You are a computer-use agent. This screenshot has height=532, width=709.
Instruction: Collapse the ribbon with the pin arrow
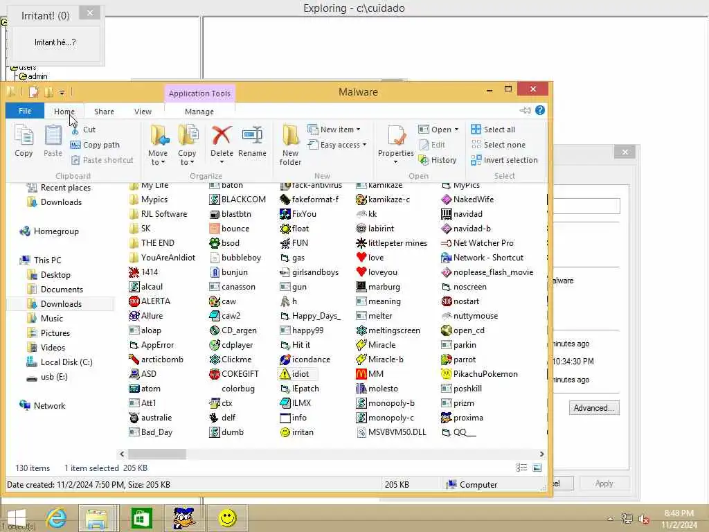525,110
